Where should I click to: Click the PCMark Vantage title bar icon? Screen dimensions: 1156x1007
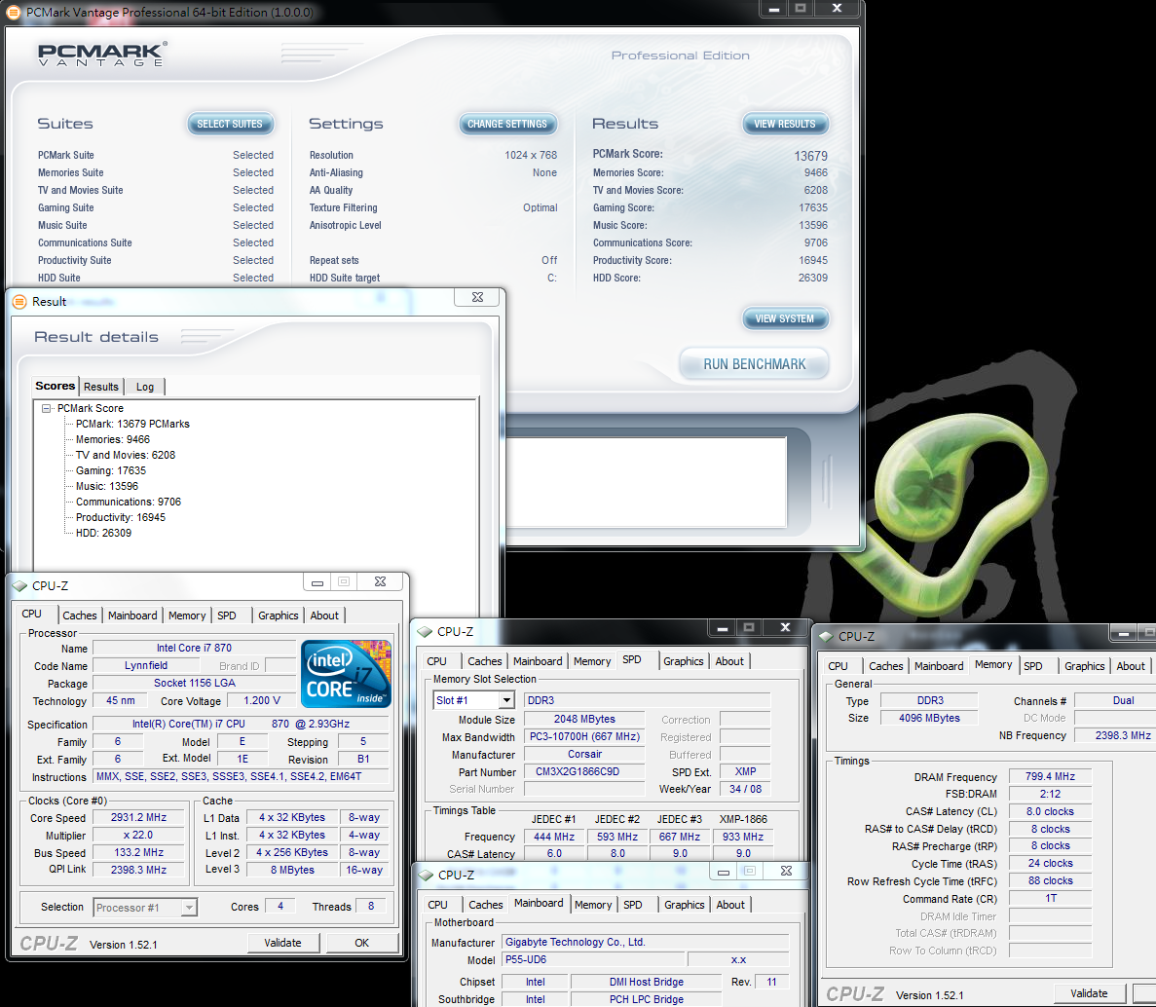pos(14,13)
